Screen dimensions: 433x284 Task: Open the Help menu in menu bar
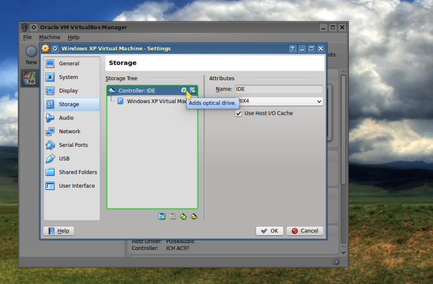click(73, 37)
